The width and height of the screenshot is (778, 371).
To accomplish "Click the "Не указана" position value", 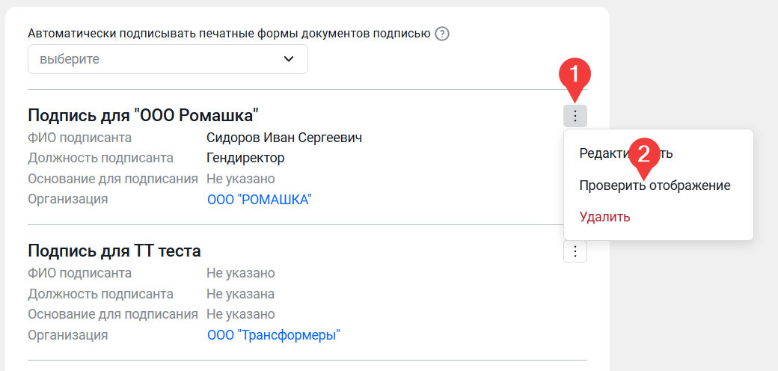I will [x=240, y=294].
